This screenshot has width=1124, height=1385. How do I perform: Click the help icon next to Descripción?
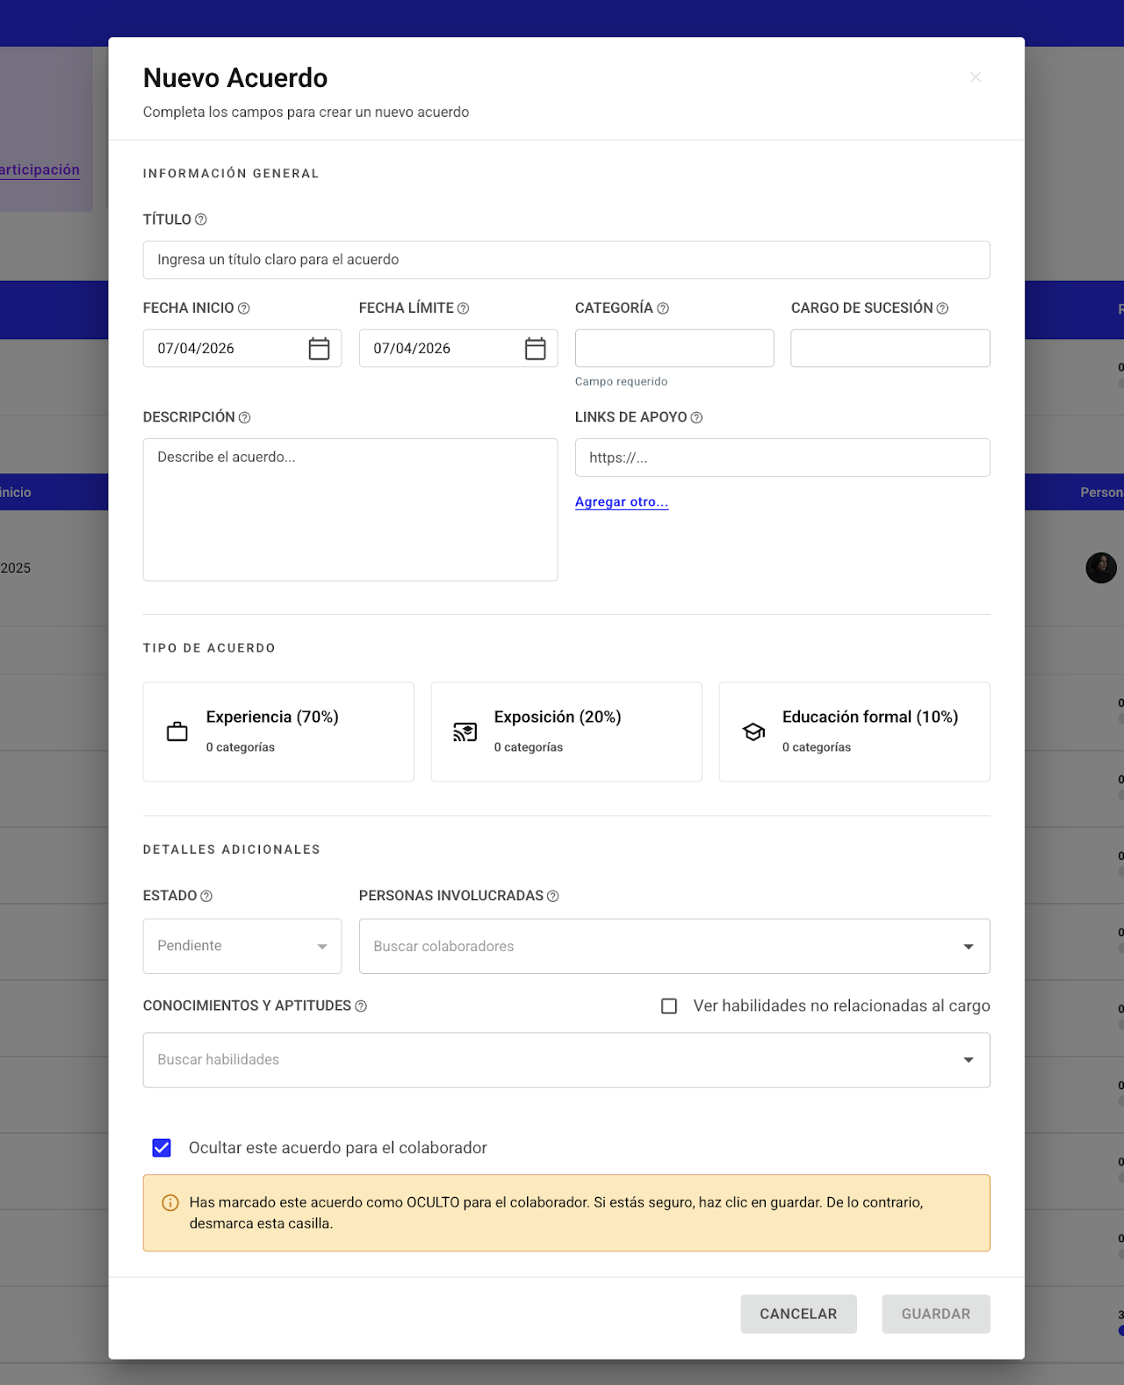coord(245,418)
